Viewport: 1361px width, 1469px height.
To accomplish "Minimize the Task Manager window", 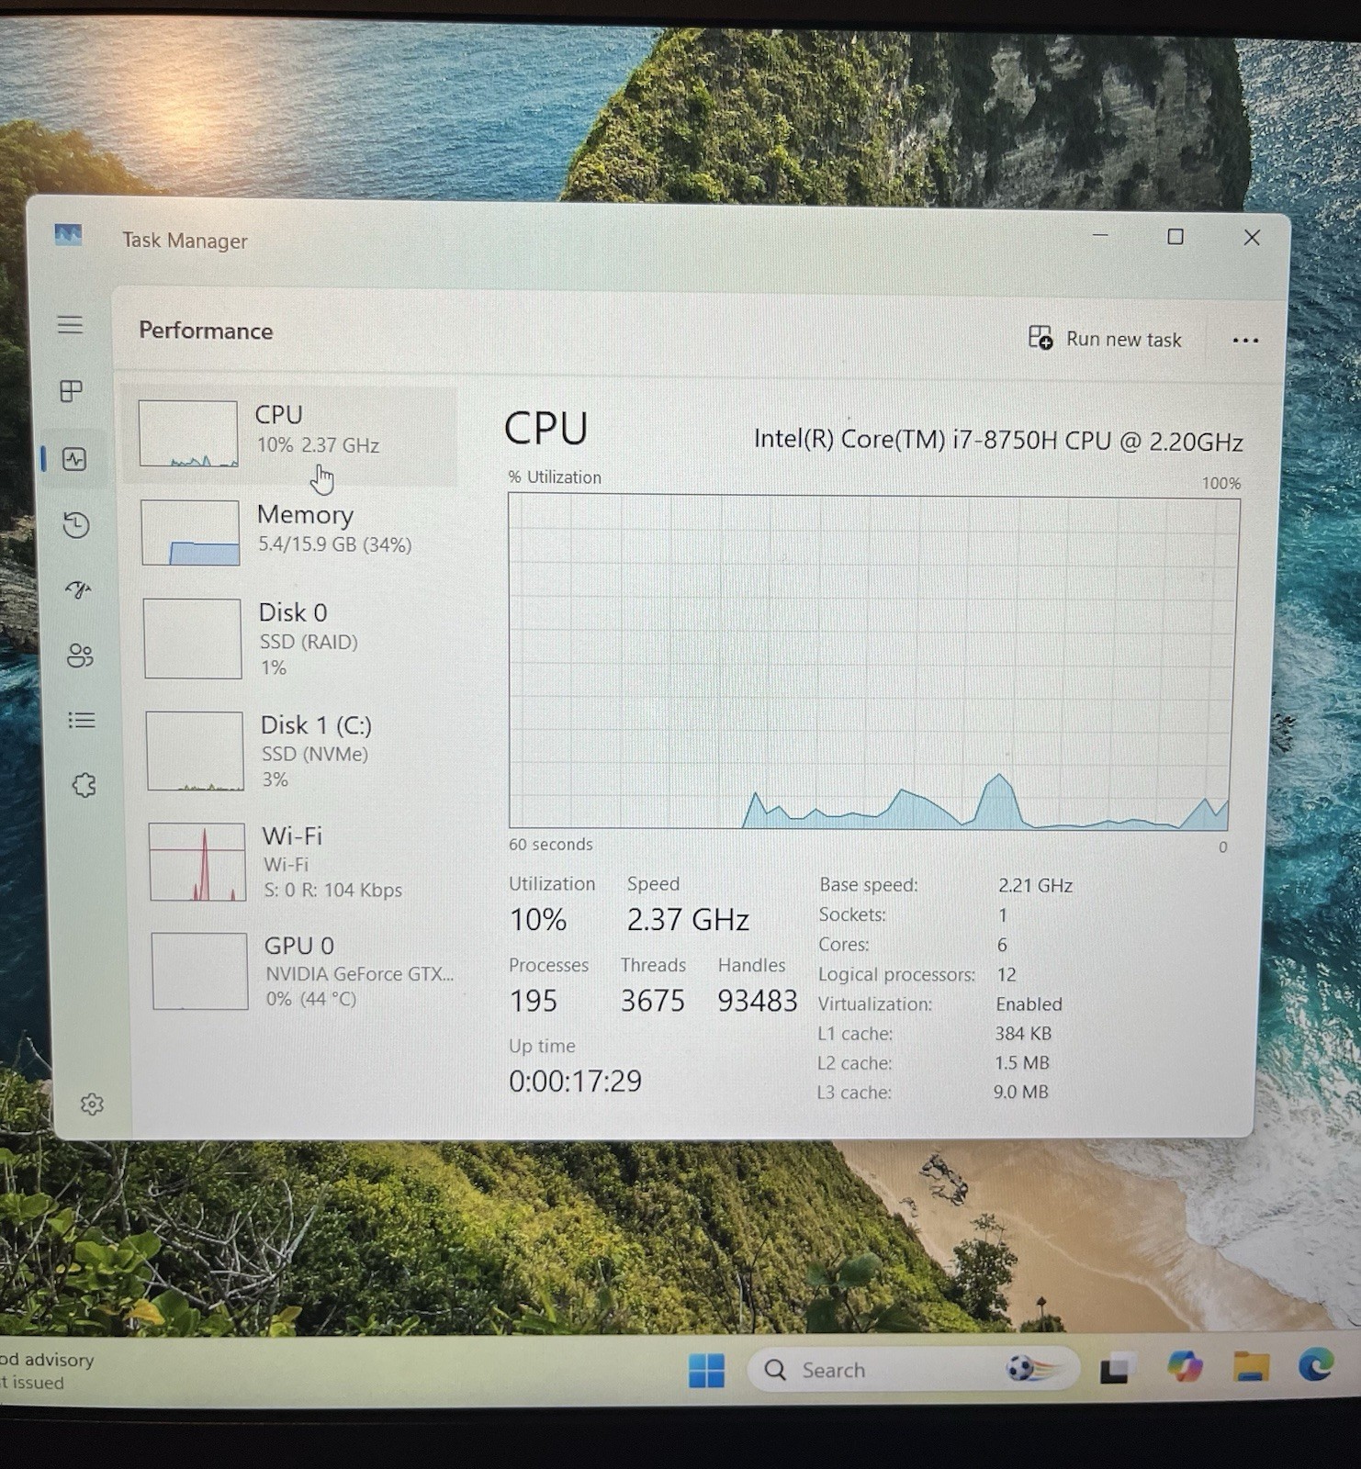I will point(1100,236).
